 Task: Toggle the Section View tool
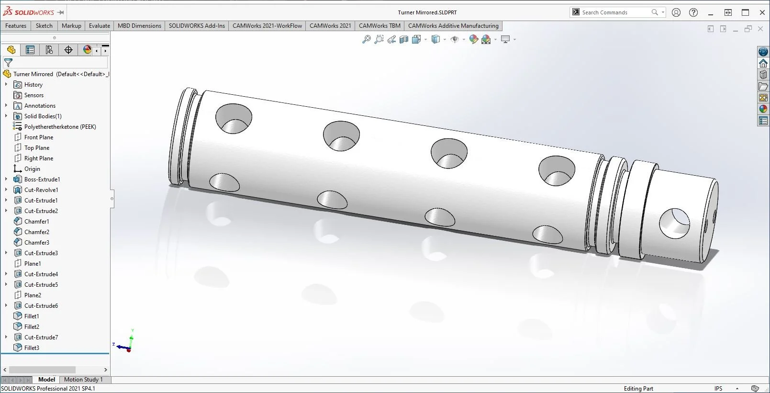click(404, 39)
